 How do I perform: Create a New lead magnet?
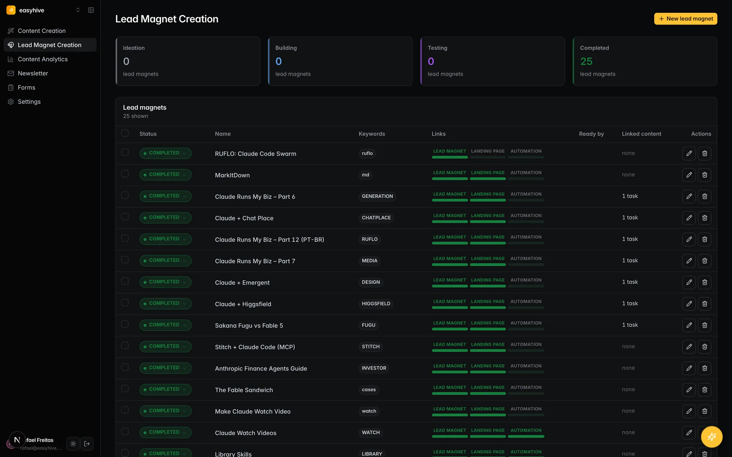686,19
